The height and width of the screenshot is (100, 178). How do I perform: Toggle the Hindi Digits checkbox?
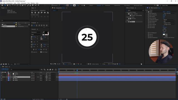(x=41, y=52)
